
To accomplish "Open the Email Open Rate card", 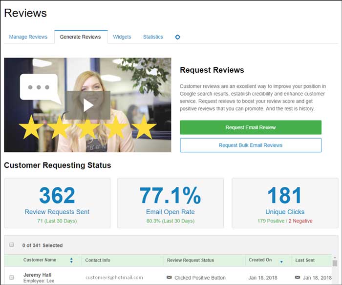I will (171, 203).
